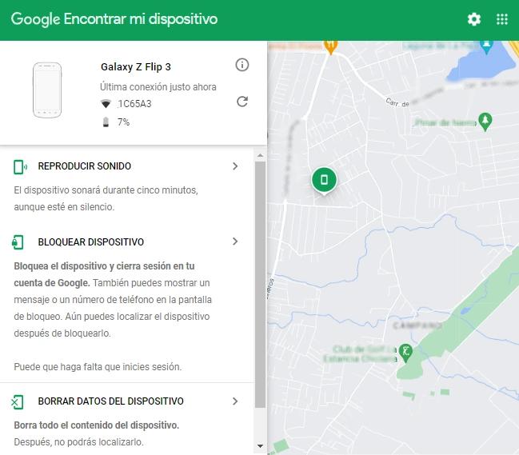This screenshot has height=455, width=519.
Task: Click the Pinar de hierro park marker
Action: pyautogui.click(x=484, y=120)
